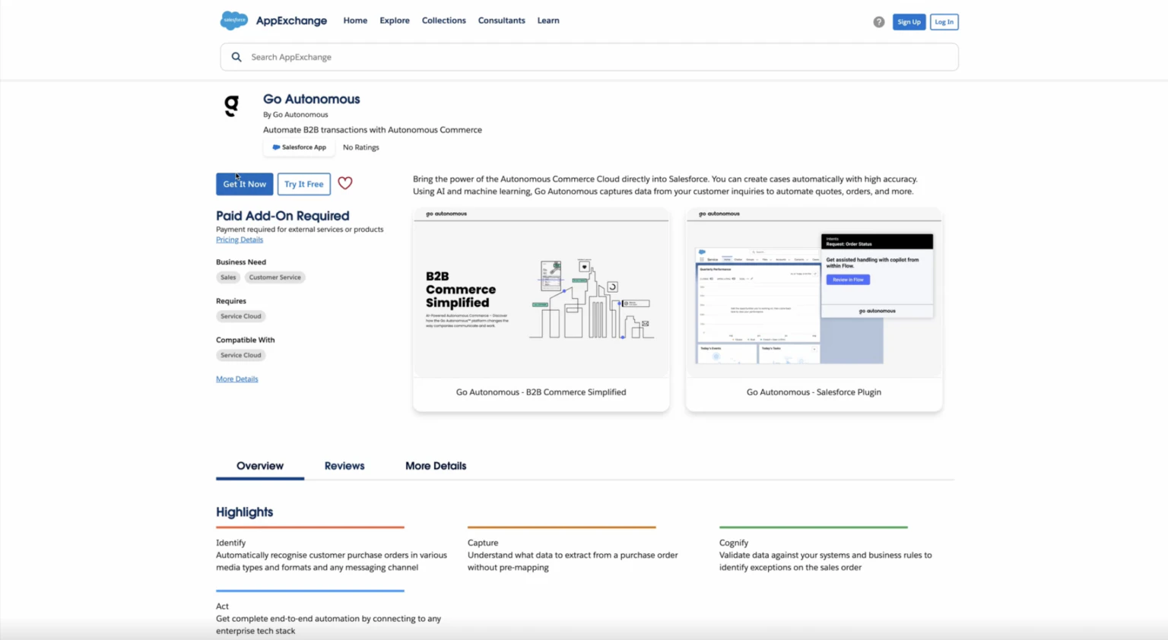Click the Get It Now button
Viewport: 1168px width, 640px height.
pos(244,184)
